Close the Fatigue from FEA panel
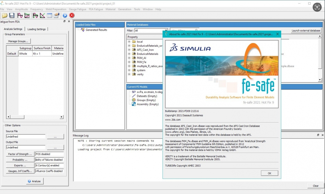325x194 pixels. [x=69, y=22]
